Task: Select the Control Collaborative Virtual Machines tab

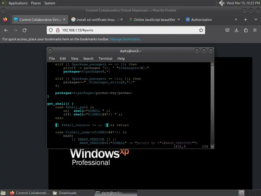Action: pos(40,20)
